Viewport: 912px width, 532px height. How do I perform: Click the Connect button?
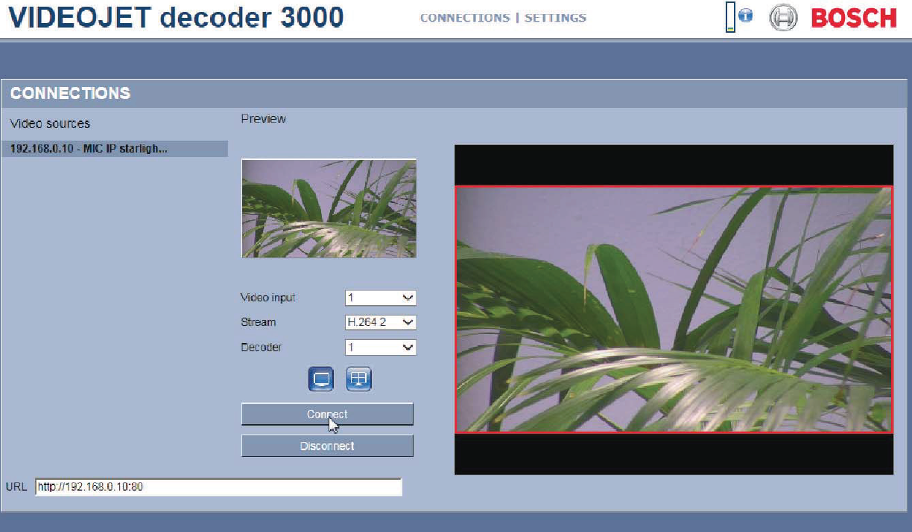pos(327,414)
